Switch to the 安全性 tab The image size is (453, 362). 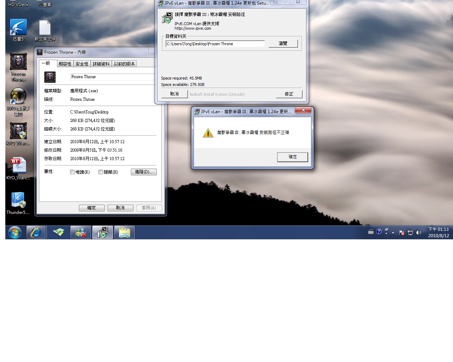tap(82, 64)
